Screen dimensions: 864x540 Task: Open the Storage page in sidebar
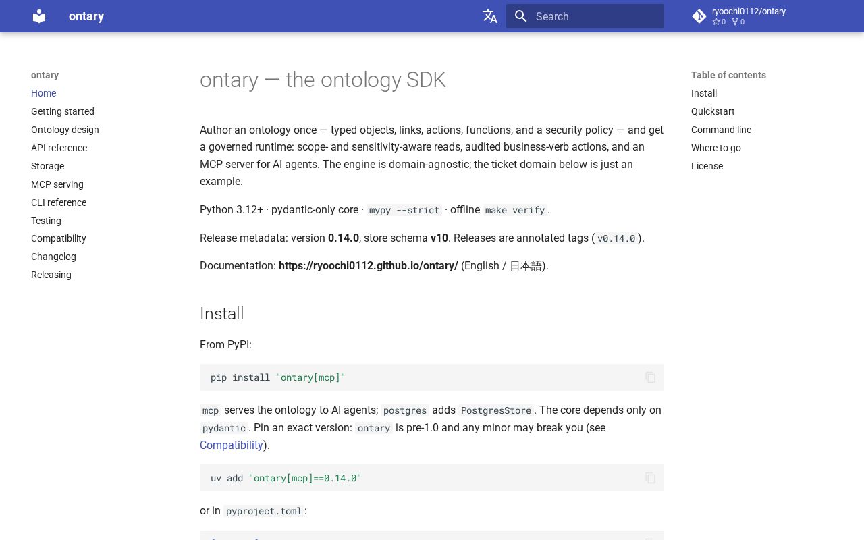[47, 166]
